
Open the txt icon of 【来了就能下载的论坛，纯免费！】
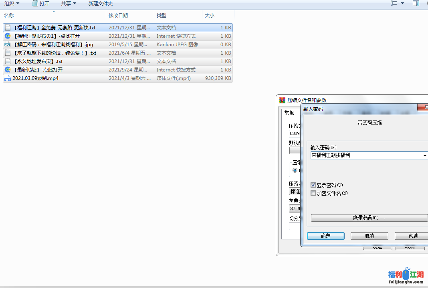coord(7,53)
